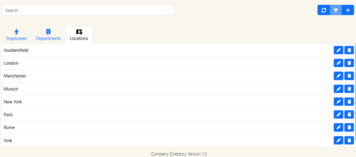Delete the Munich location entry
The height and width of the screenshot is (157, 356).
[x=349, y=89]
